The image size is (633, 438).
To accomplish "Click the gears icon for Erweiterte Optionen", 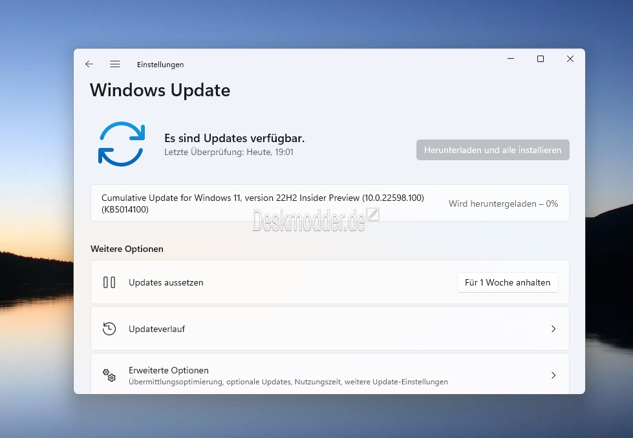I will click(109, 375).
